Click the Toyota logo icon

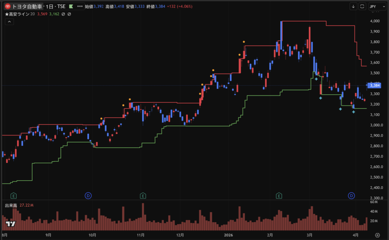8,6
